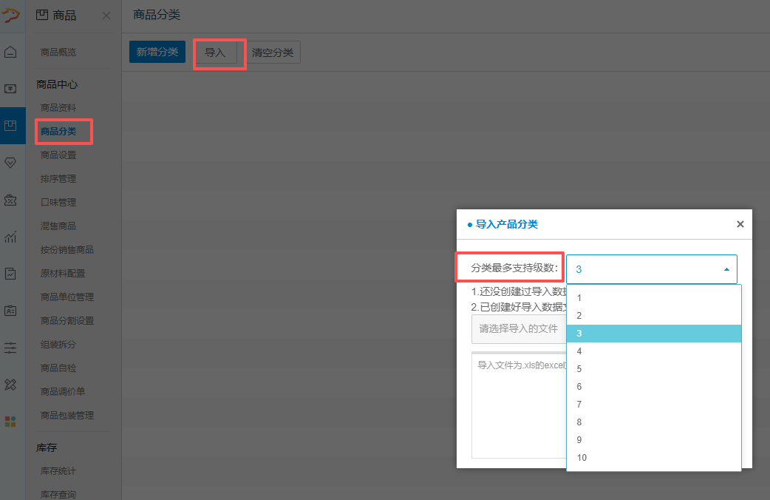
Task: Close the 商品 side panel
Action: pos(106,16)
